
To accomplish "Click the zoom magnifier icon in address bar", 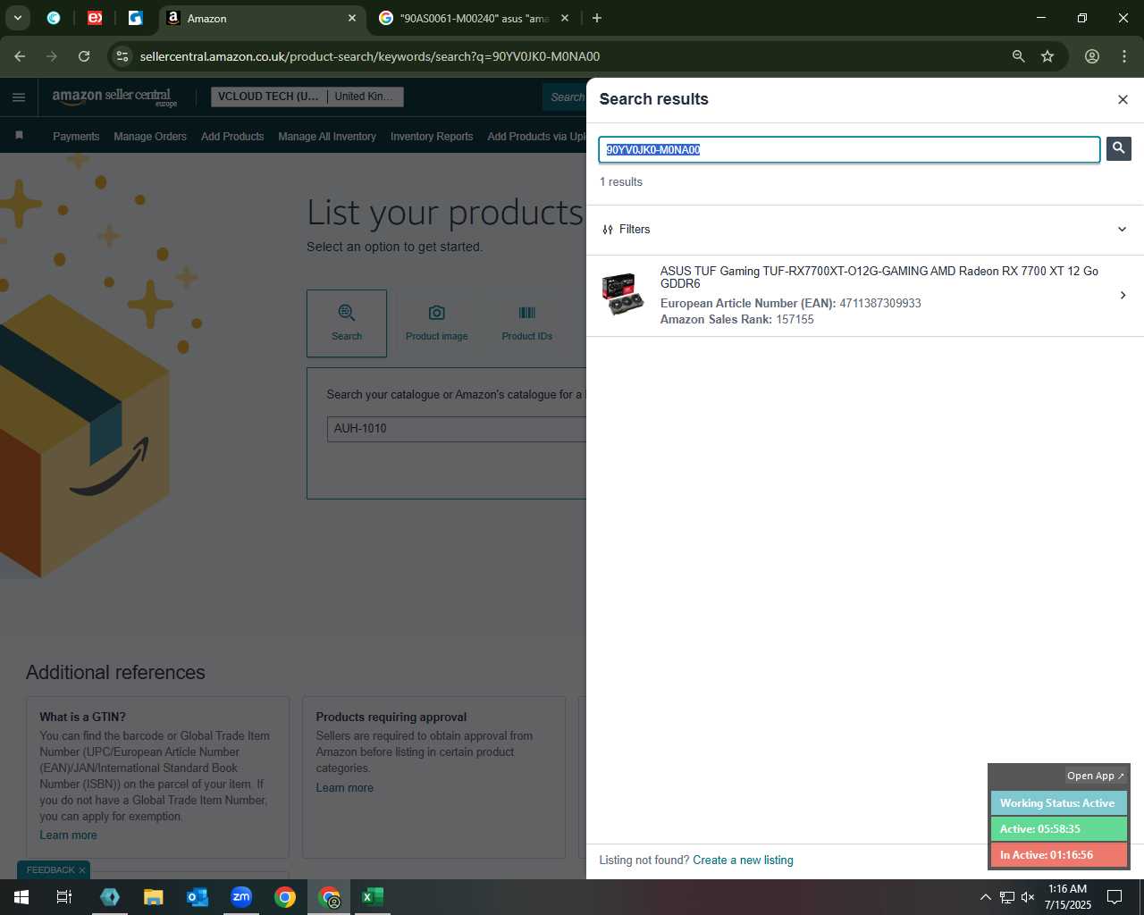I will pyautogui.click(x=1018, y=56).
